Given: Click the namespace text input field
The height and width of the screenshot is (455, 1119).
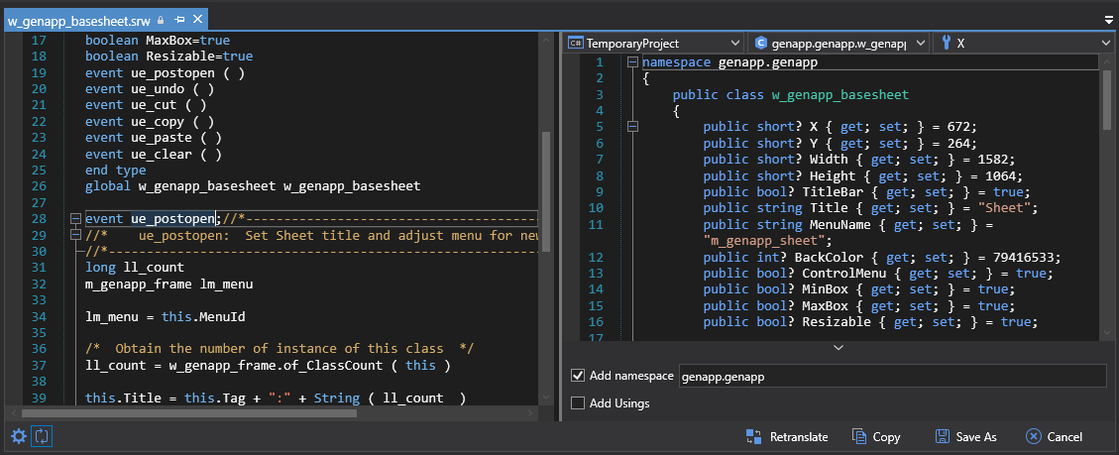Looking at the screenshot, I should 892,377.
